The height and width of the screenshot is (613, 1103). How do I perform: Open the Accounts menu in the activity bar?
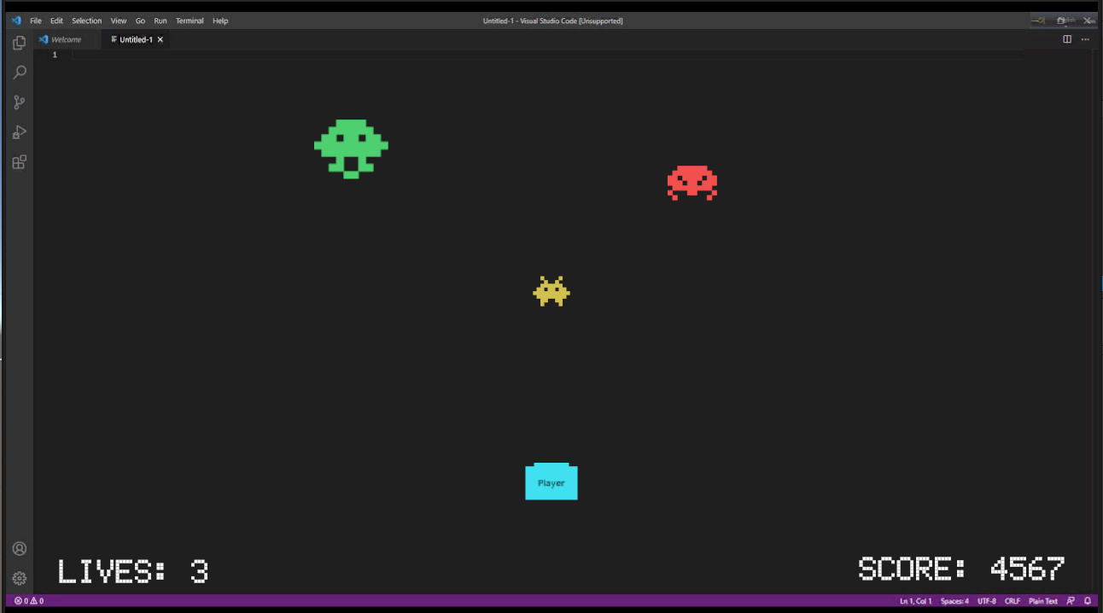click(x=19, y=548)
